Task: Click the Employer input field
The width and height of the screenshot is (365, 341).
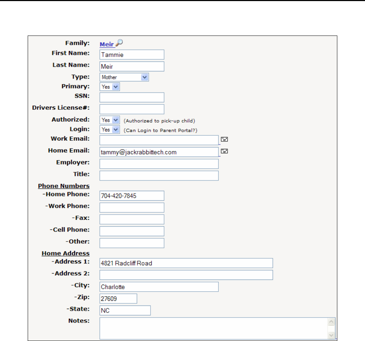Action: pyautogui.click(x=159, y=164)
